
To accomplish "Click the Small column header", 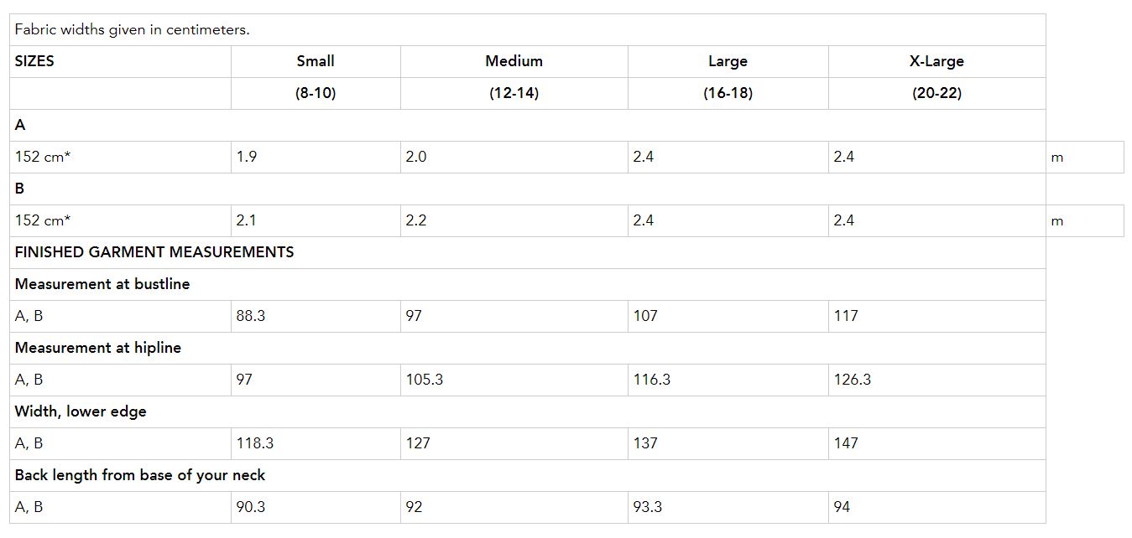I will pyautogui.click(x=316, y=61).
